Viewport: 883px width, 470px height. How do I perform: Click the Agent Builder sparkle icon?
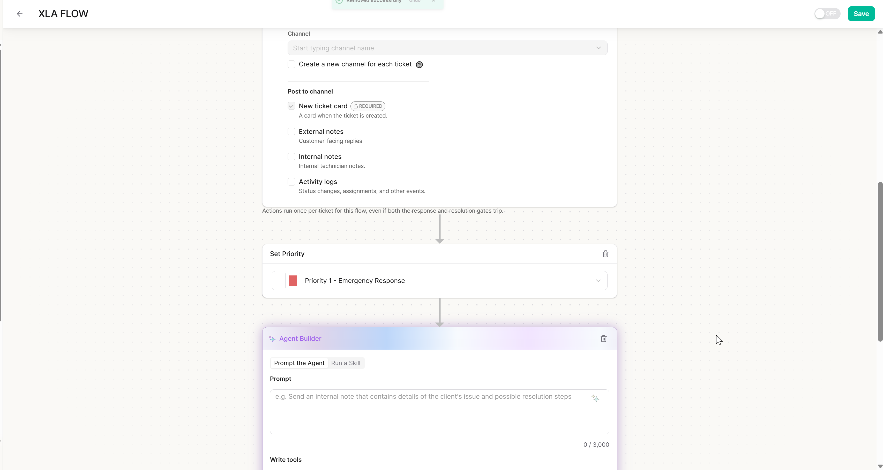[x=272, y=338]
